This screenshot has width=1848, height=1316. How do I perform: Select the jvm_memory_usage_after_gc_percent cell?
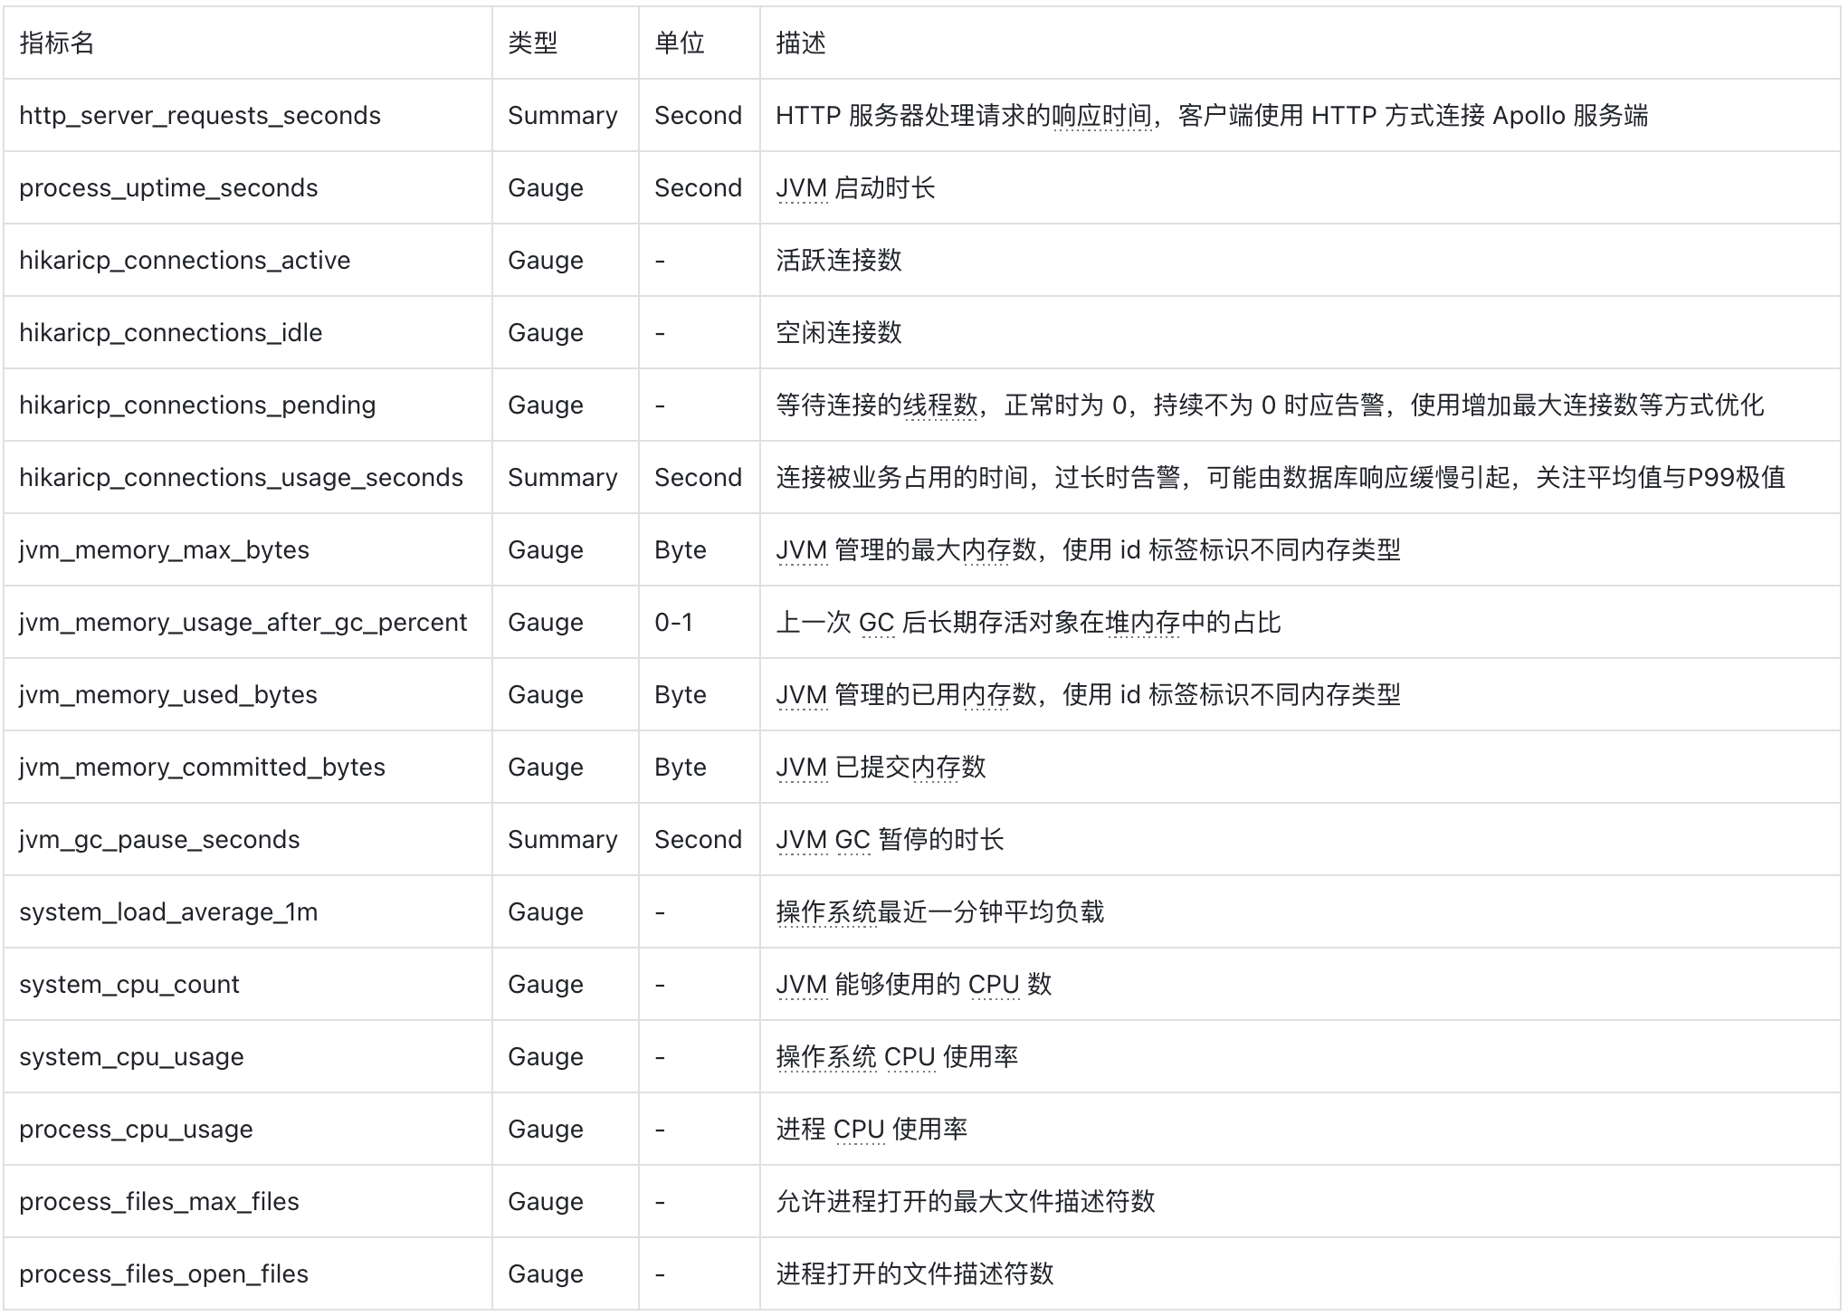pos(243,623)
